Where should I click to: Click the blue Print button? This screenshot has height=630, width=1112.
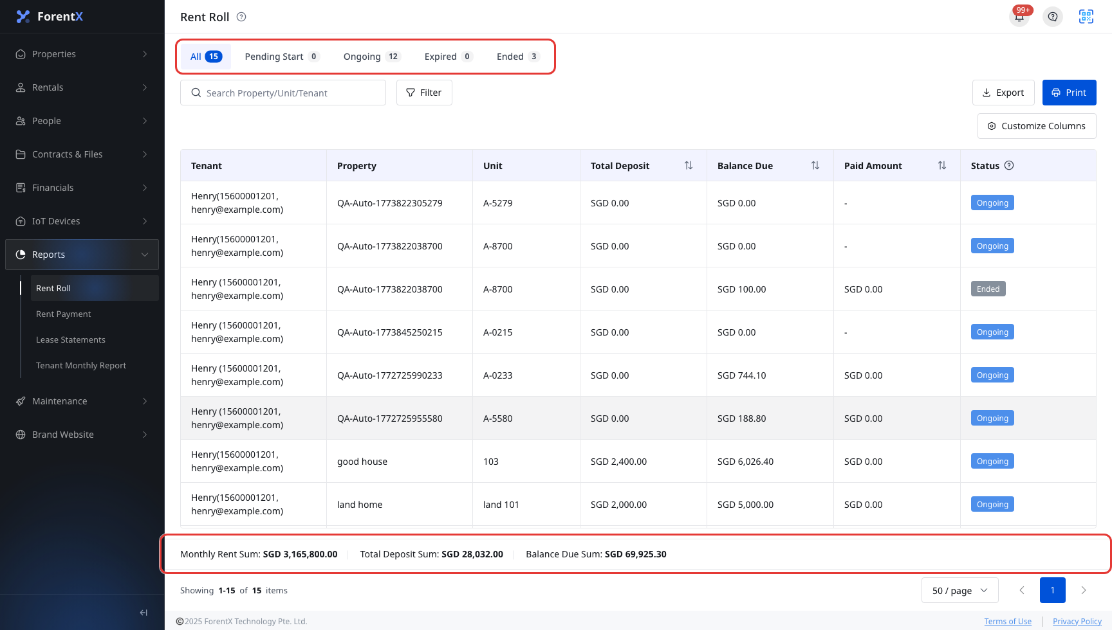[x=1070, y=93]
